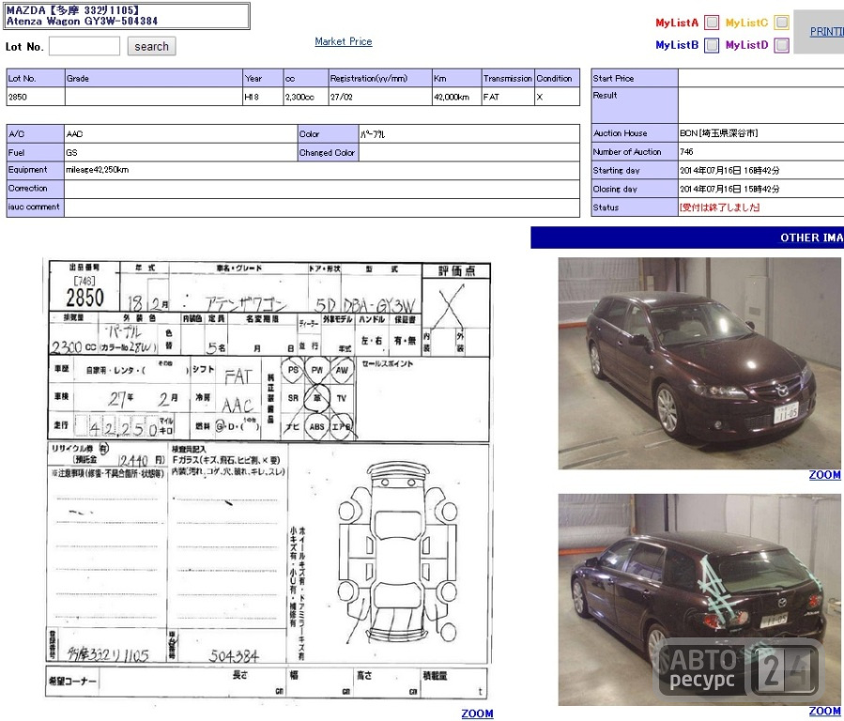
Task: Select the mileage42,250km equipment text
Action: [x=98, y=170]
